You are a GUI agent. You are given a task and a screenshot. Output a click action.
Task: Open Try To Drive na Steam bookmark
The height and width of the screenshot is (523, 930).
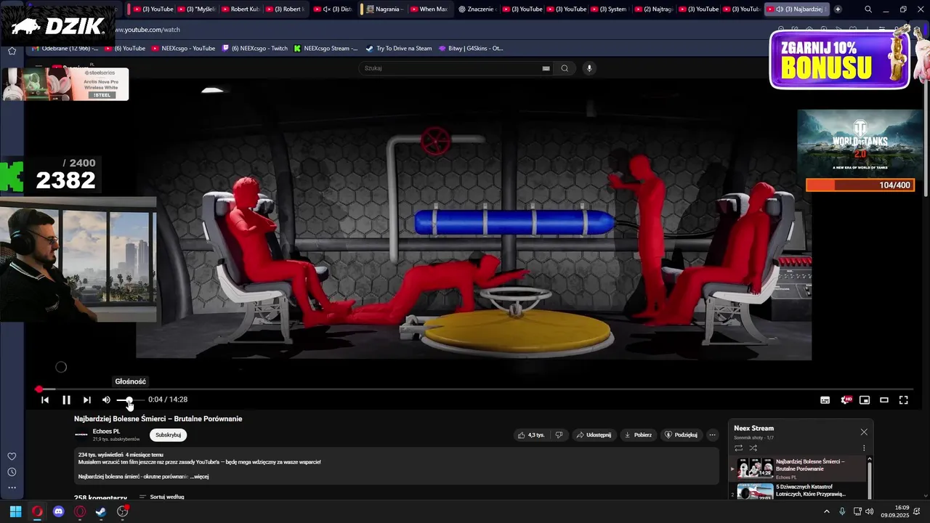pos(398,49)
